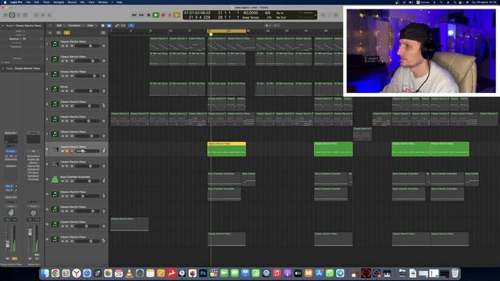The width and height of the screenshot is (500, 281).
Task: Toggle the Mute checkbox in Region inspector
Action: click(x=24, y=31)
